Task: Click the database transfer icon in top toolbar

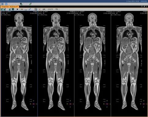Action: click(x=21, y=4)
